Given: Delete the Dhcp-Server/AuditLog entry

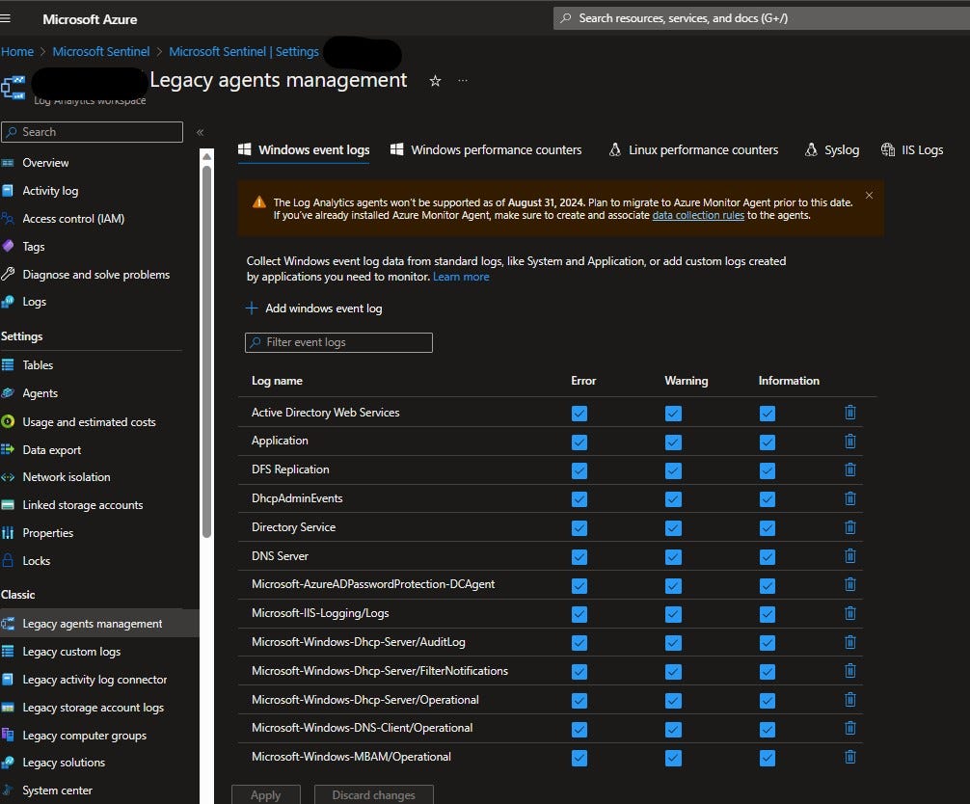Looking at the screenshot, I should (850, 642).
